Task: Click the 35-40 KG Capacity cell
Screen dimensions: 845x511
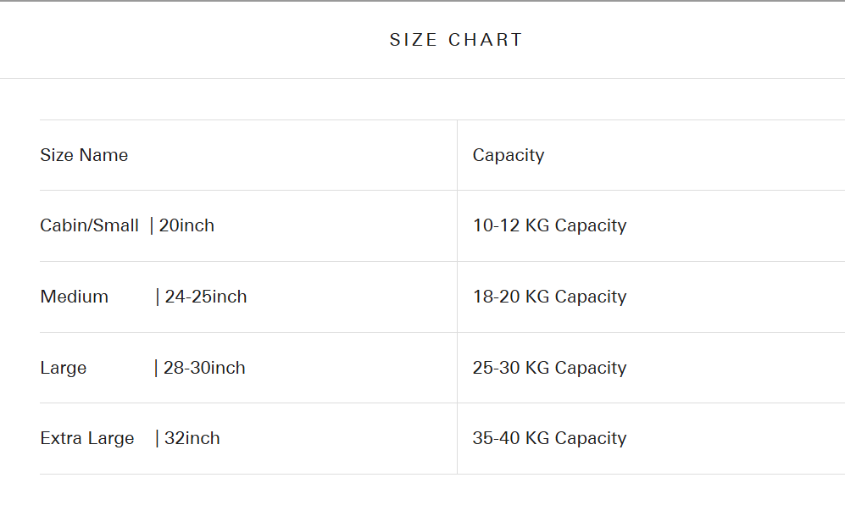Action: [x=549, y=438]
